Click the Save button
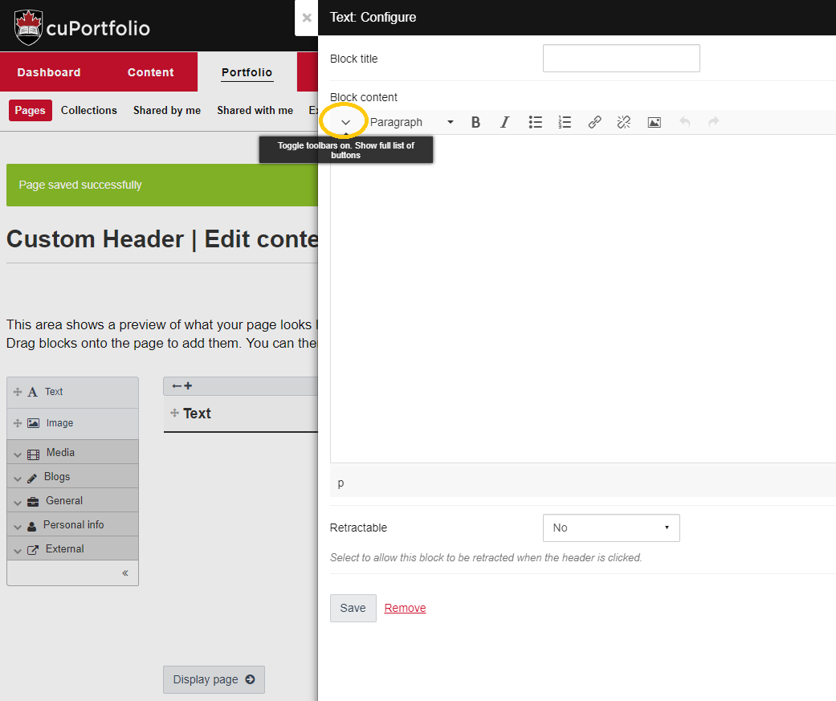Screen dimensions: 836x701 pyautogui.click(x=353, y=608)
